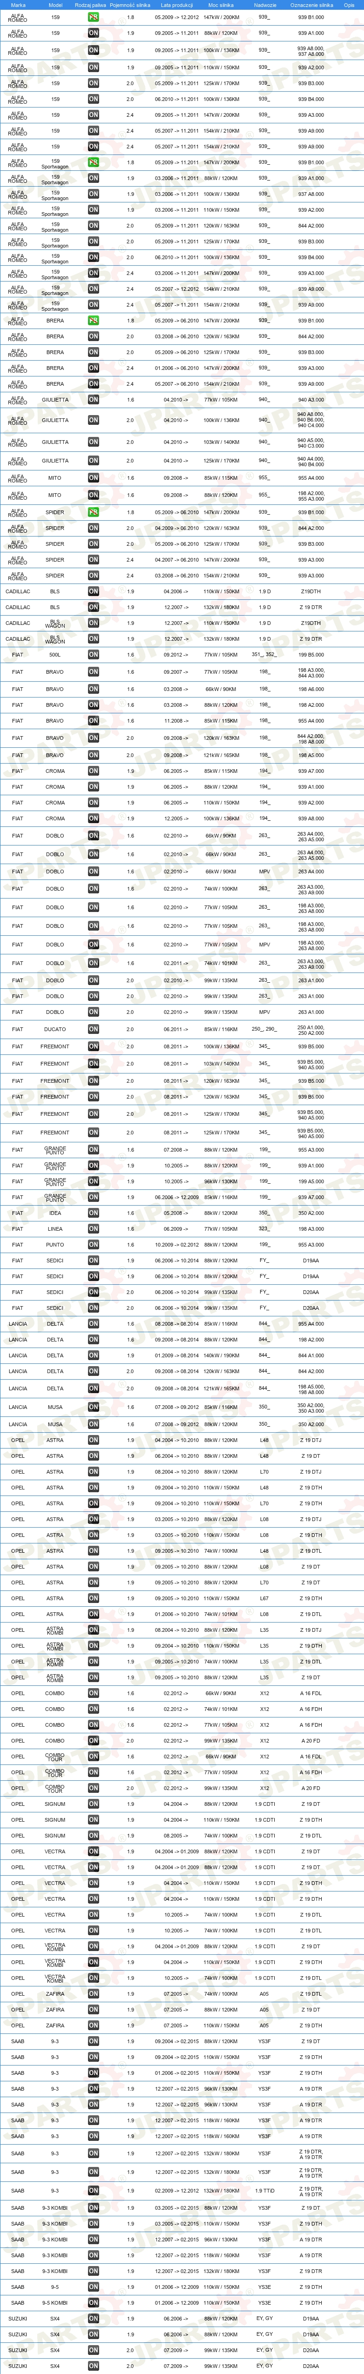This screenshot has width=364, height=2374.
Task: Click engine code A 20 FD in COMBO row
Action: click(x=311, y=1741)
